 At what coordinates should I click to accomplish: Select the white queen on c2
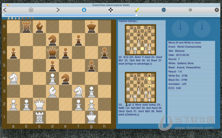[x=40, y=105]
